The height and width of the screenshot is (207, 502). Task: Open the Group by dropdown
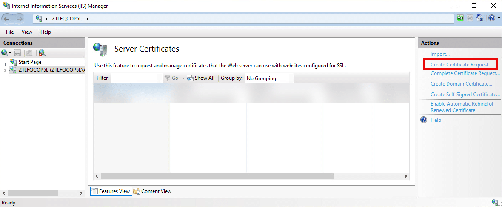tap(269, 78)
